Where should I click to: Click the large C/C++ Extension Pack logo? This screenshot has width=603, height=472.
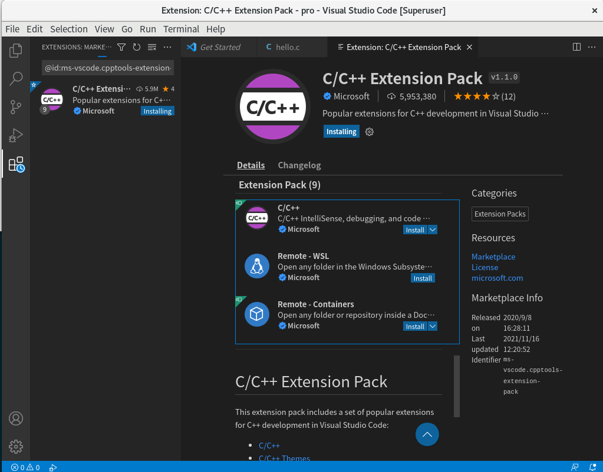[273, 107]
